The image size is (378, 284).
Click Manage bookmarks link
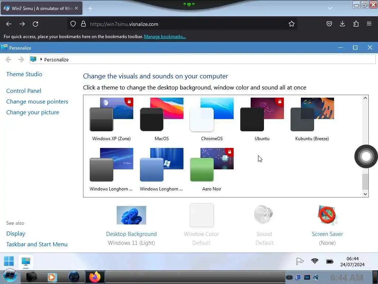(x=165, y=37)
